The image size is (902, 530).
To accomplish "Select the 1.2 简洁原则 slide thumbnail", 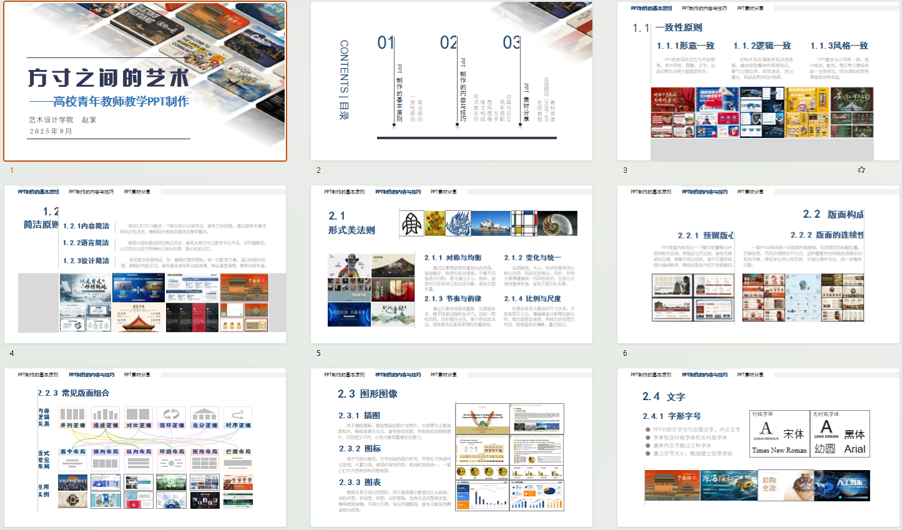I will [145, 264].
